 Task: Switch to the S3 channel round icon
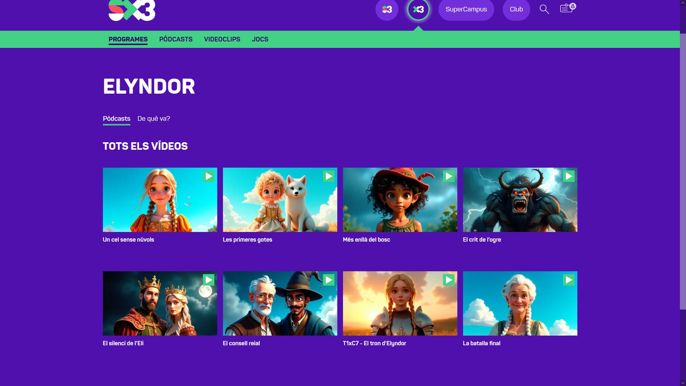tap(387, 10)
